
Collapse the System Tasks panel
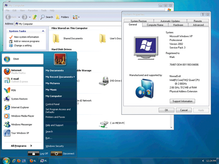[43, 31]
